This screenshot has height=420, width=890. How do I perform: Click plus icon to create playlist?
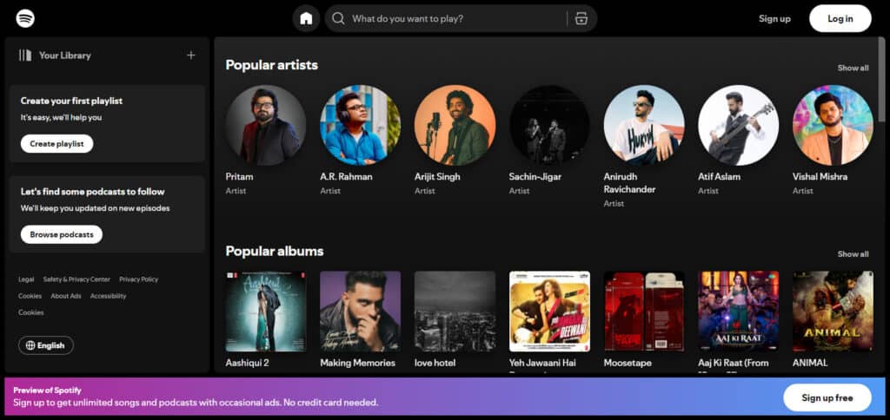click(x=190, y=55)
